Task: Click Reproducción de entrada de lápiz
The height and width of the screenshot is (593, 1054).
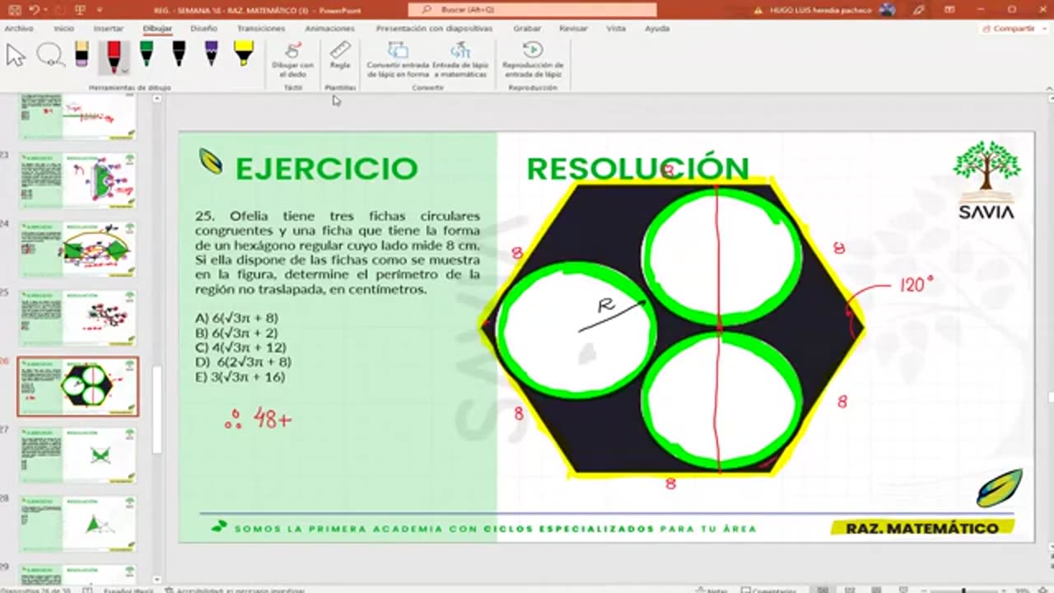Action: pyautogui.click(x=533, y=60)
